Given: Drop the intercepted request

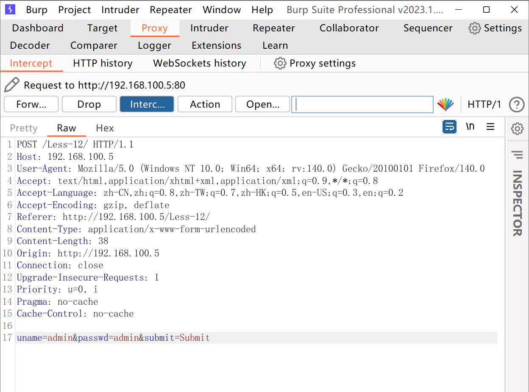Looking at the screenshot, I should 89,104.
